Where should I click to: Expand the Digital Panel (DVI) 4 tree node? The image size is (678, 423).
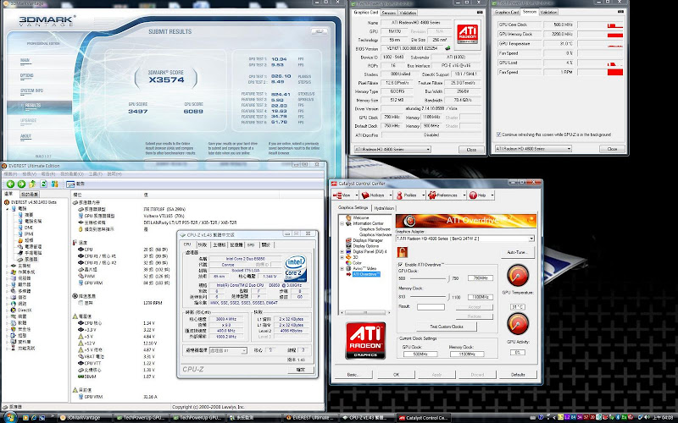pyautogui.click(x=342, y=251)
